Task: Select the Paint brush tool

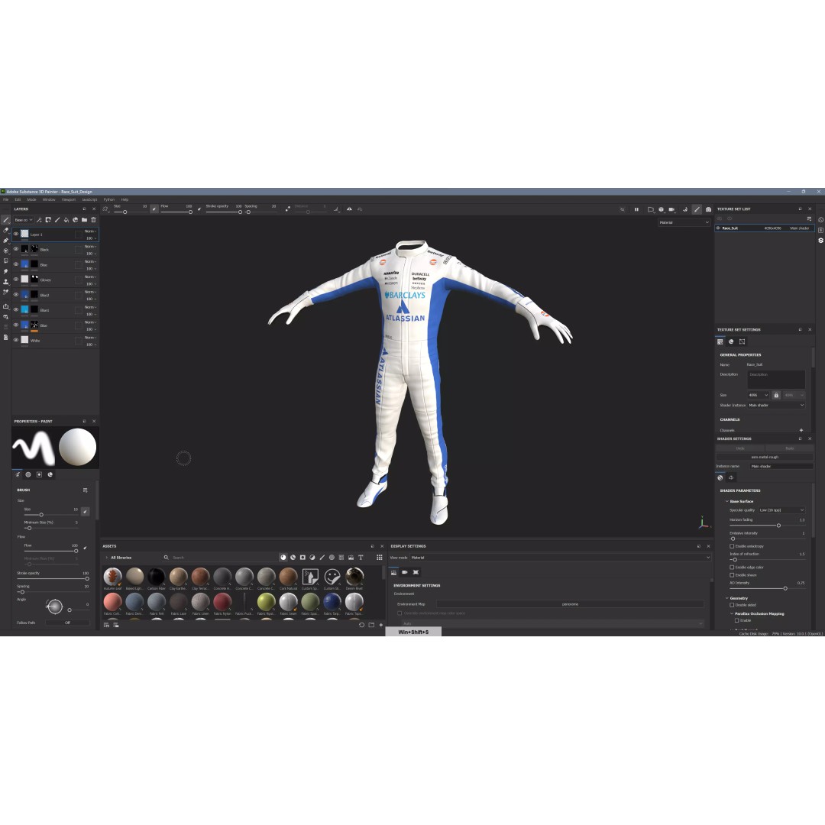Action: 6,220
